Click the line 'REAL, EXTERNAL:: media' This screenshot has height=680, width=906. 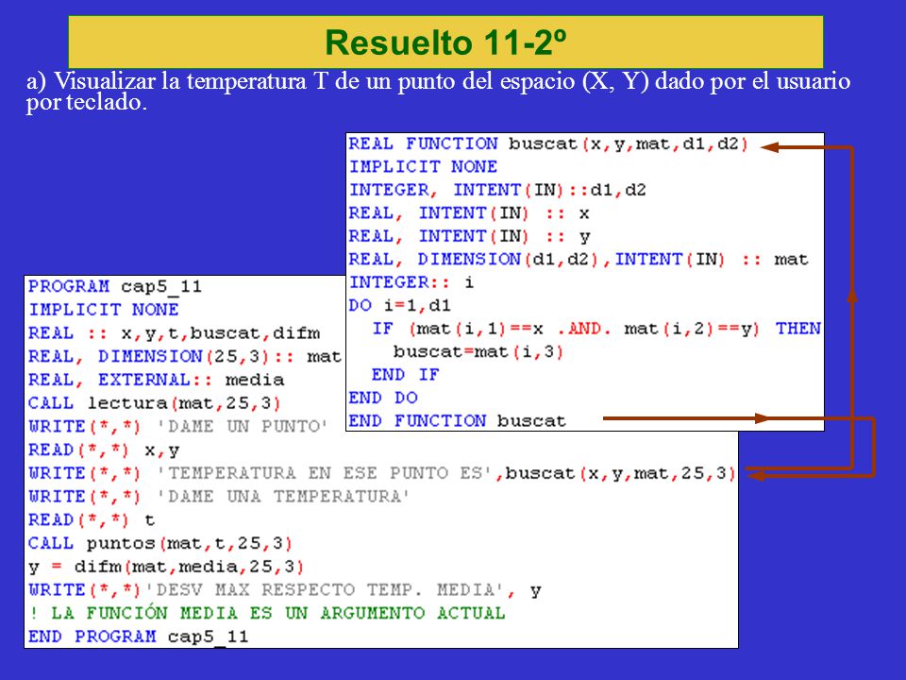(x=156, y=380)
